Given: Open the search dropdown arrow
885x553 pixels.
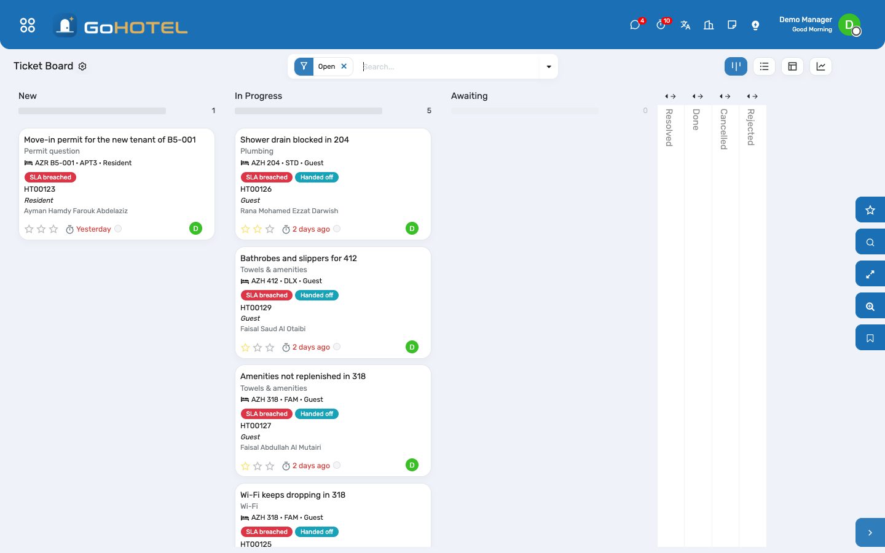Looking at the screenshot, I should tap(549, 66).
